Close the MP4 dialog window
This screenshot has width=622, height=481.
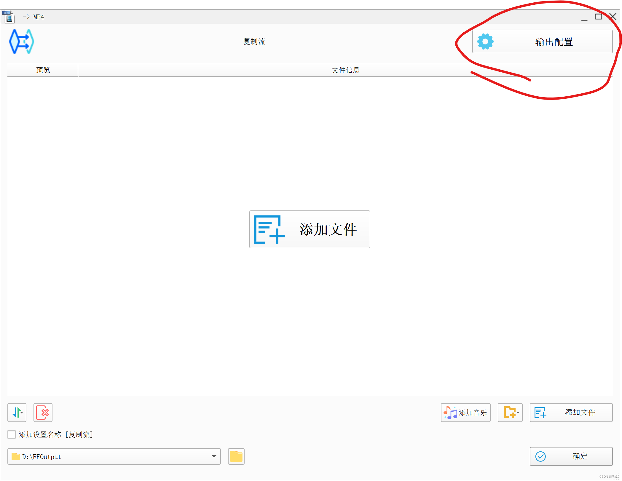[613, 17]
